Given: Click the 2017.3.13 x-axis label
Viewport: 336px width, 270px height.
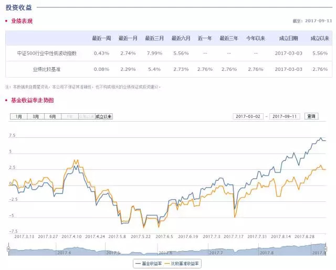Looking at the screenshot, I should coord(24,236).
